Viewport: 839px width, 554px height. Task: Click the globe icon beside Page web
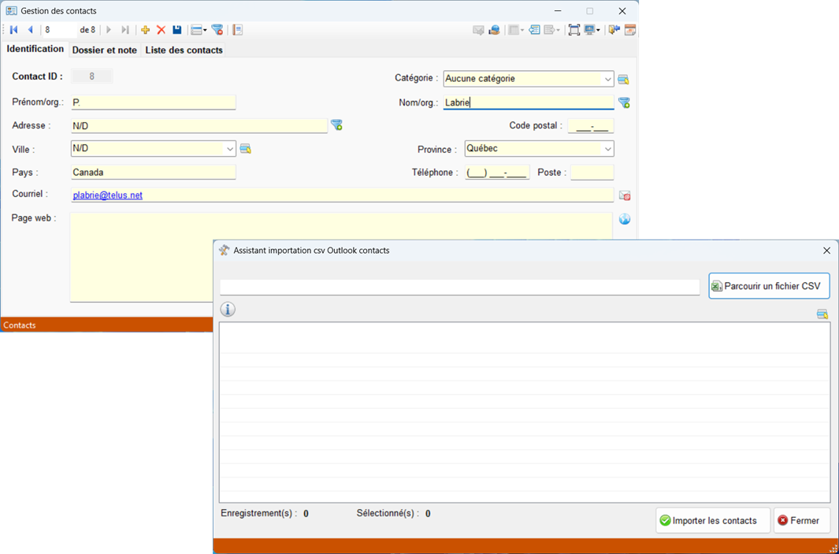(624, 219)
